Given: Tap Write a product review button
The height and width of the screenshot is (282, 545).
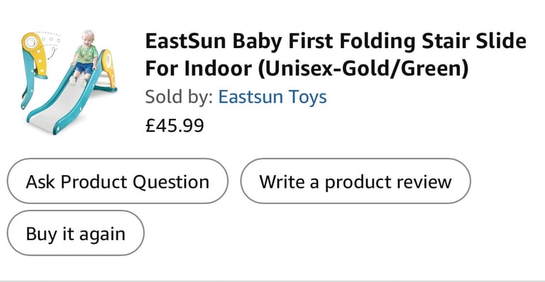Looking at the screenshot, I should click(x=356, y=181).
